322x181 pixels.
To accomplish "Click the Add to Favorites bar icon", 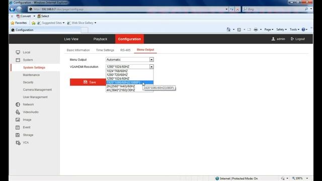I will pyautogui.click(x=34, y=23).
